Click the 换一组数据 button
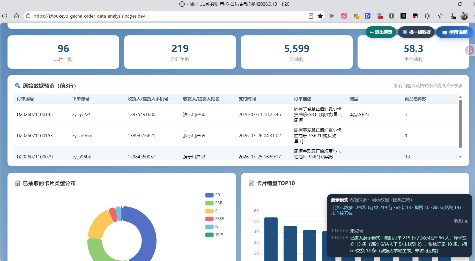This screenshot has height=261, width=475. pyautogui.click(x=417, y=32)
